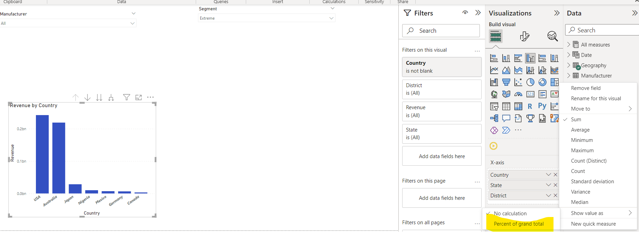Image resolution: width=639 pixels, height=237 pixels.
Task: Add an R script visual
Action: point(530,106)
